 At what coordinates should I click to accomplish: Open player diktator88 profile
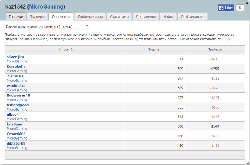pos(16,143)
